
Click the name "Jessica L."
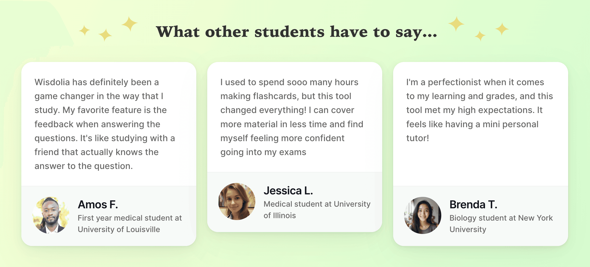(x=288, y=191)
